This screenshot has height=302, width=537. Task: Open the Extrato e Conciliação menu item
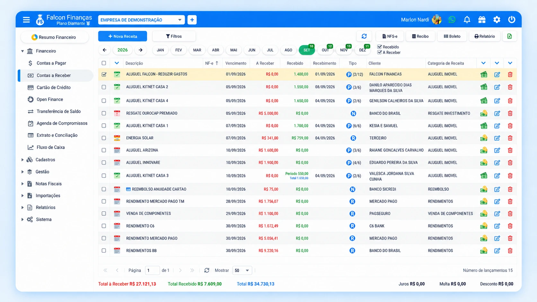coord(57,135)
